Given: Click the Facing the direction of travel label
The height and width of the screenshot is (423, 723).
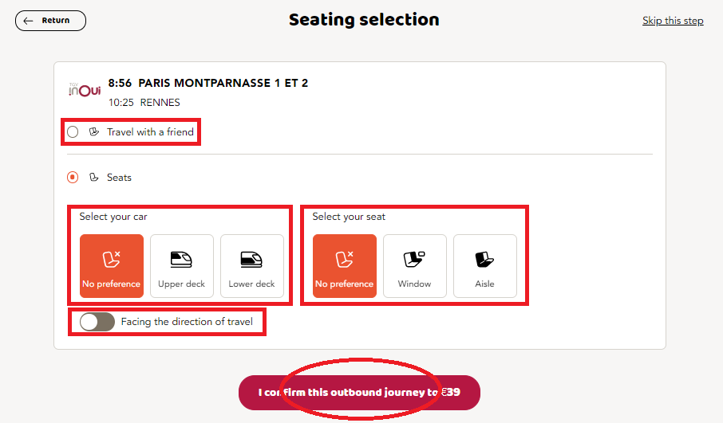Looking at the screenshot, I should [187, 322].
